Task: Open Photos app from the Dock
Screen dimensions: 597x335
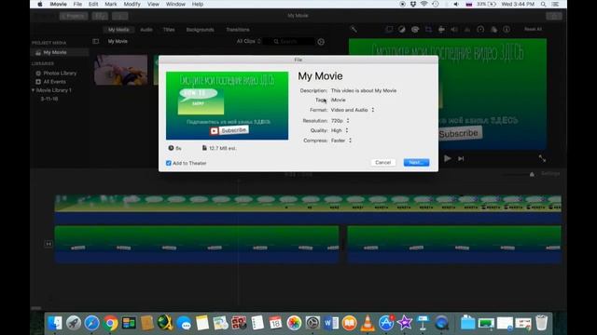Action: tap(294, 323)
